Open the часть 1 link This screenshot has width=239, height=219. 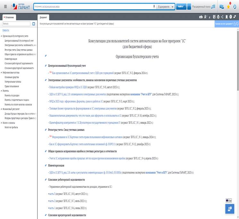point(52,208)
